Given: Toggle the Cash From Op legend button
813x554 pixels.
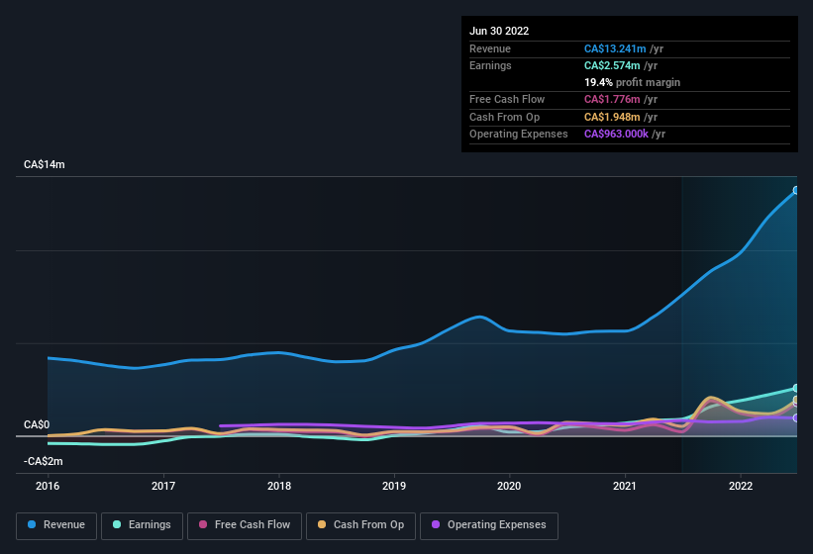Looking at the screenshot, I should tap(361, 525).
